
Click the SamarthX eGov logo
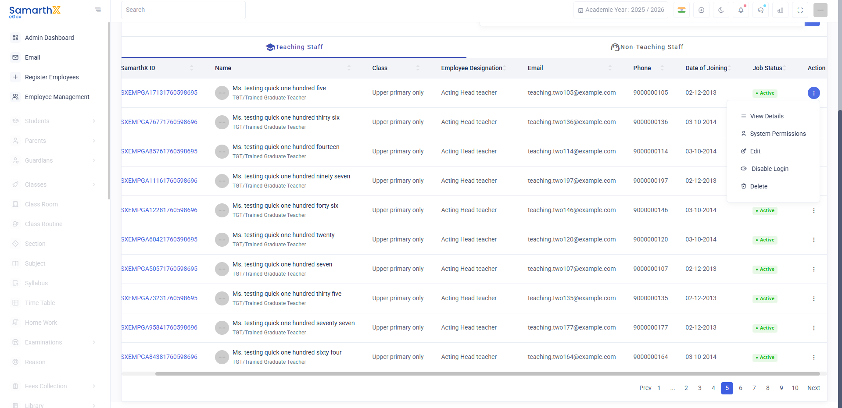[x=35, y=11]
